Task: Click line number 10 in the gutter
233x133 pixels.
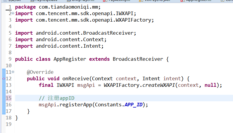Action: 9,65
